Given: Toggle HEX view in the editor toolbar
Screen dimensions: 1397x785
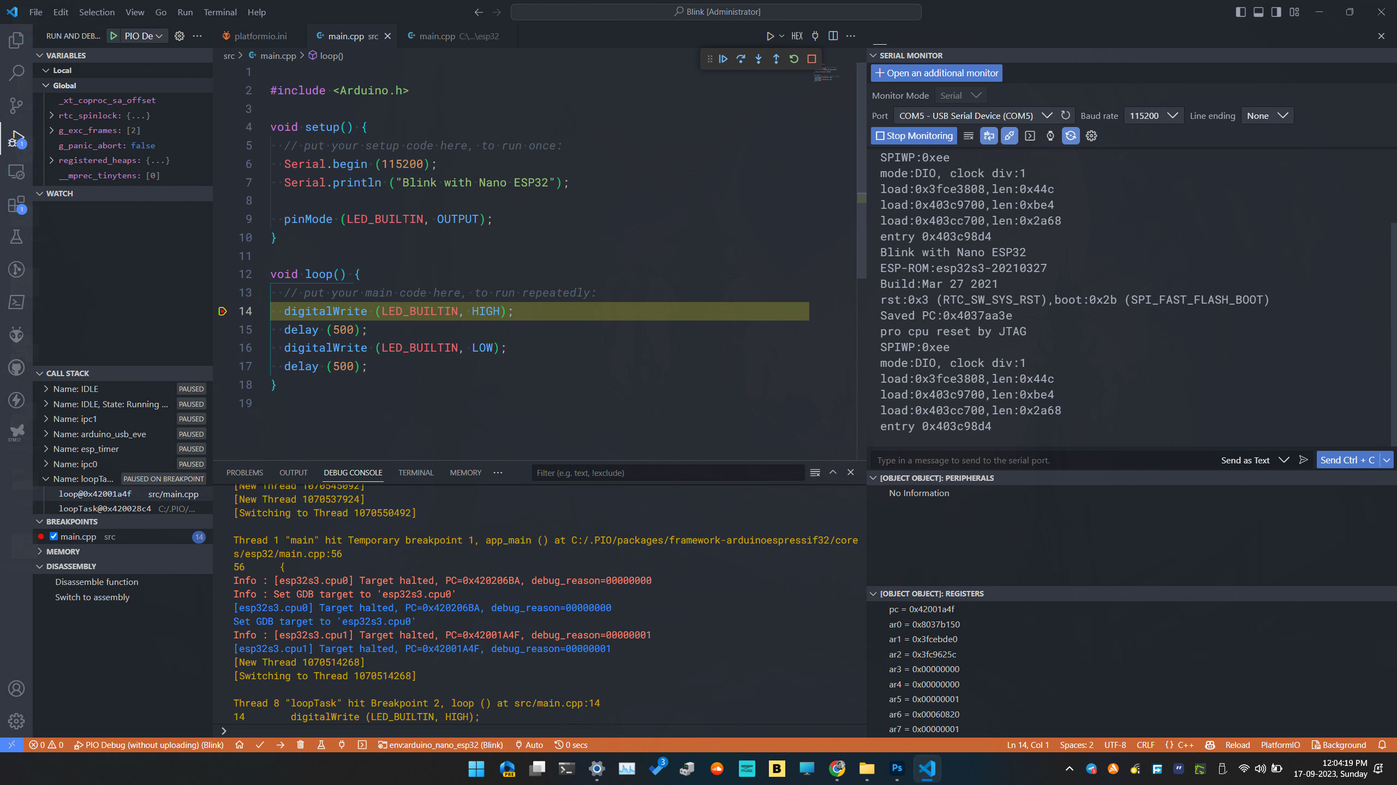Looking at the screenshot, I should point(797,36).
